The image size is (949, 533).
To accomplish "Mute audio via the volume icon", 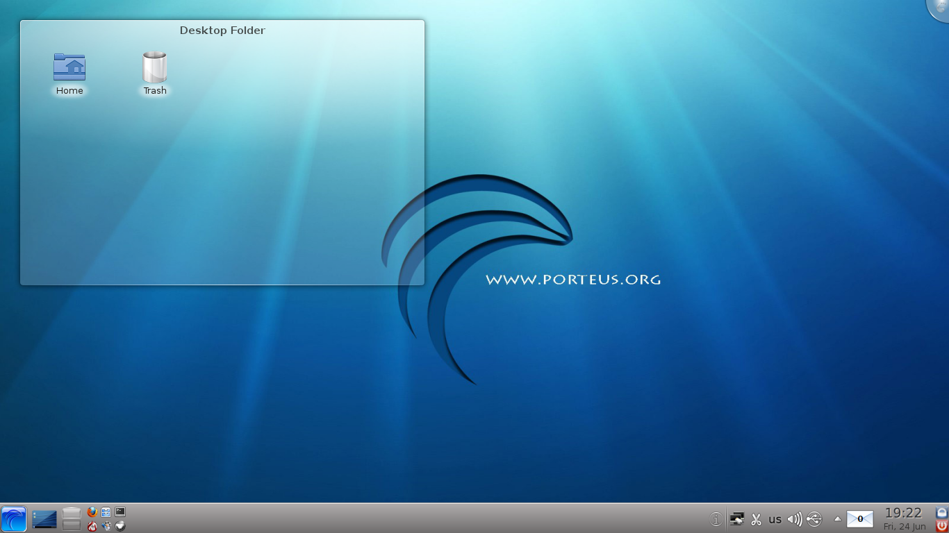I will coord(794,518).
